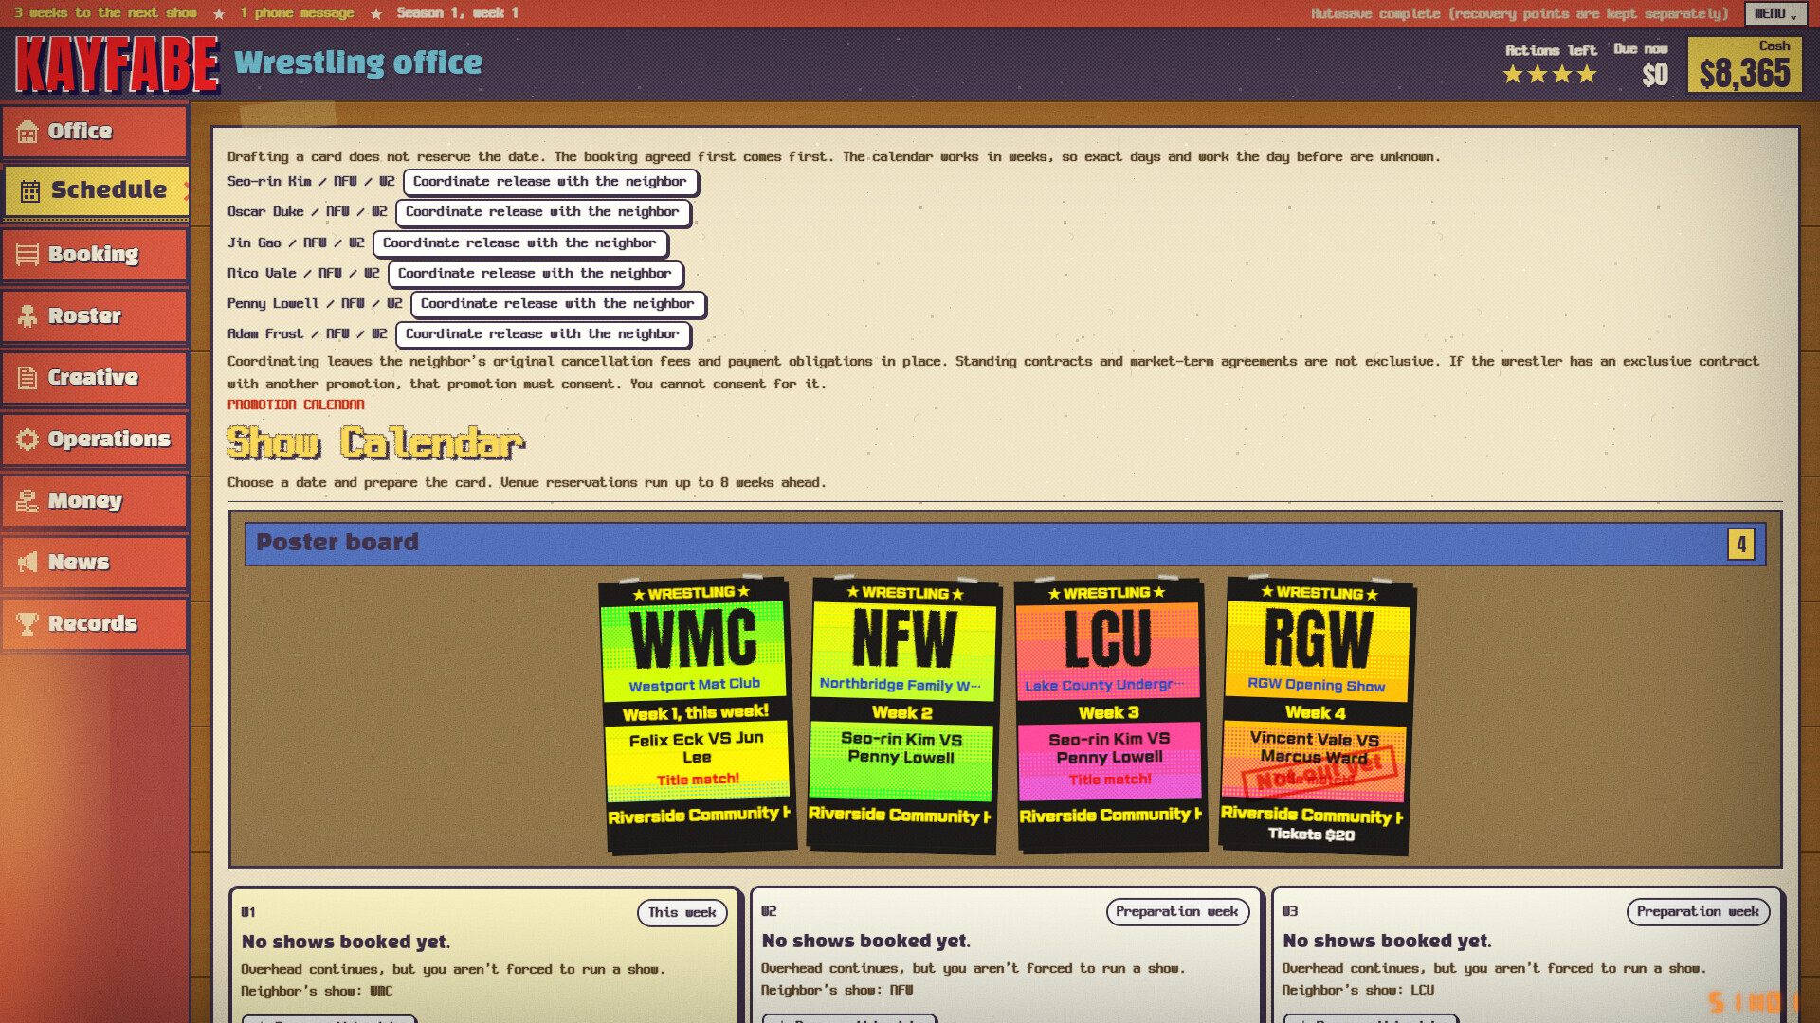Click the Poster board count badge
The height and width of the screenshot is (1023, 1820).
click(x=1740, y=545)
